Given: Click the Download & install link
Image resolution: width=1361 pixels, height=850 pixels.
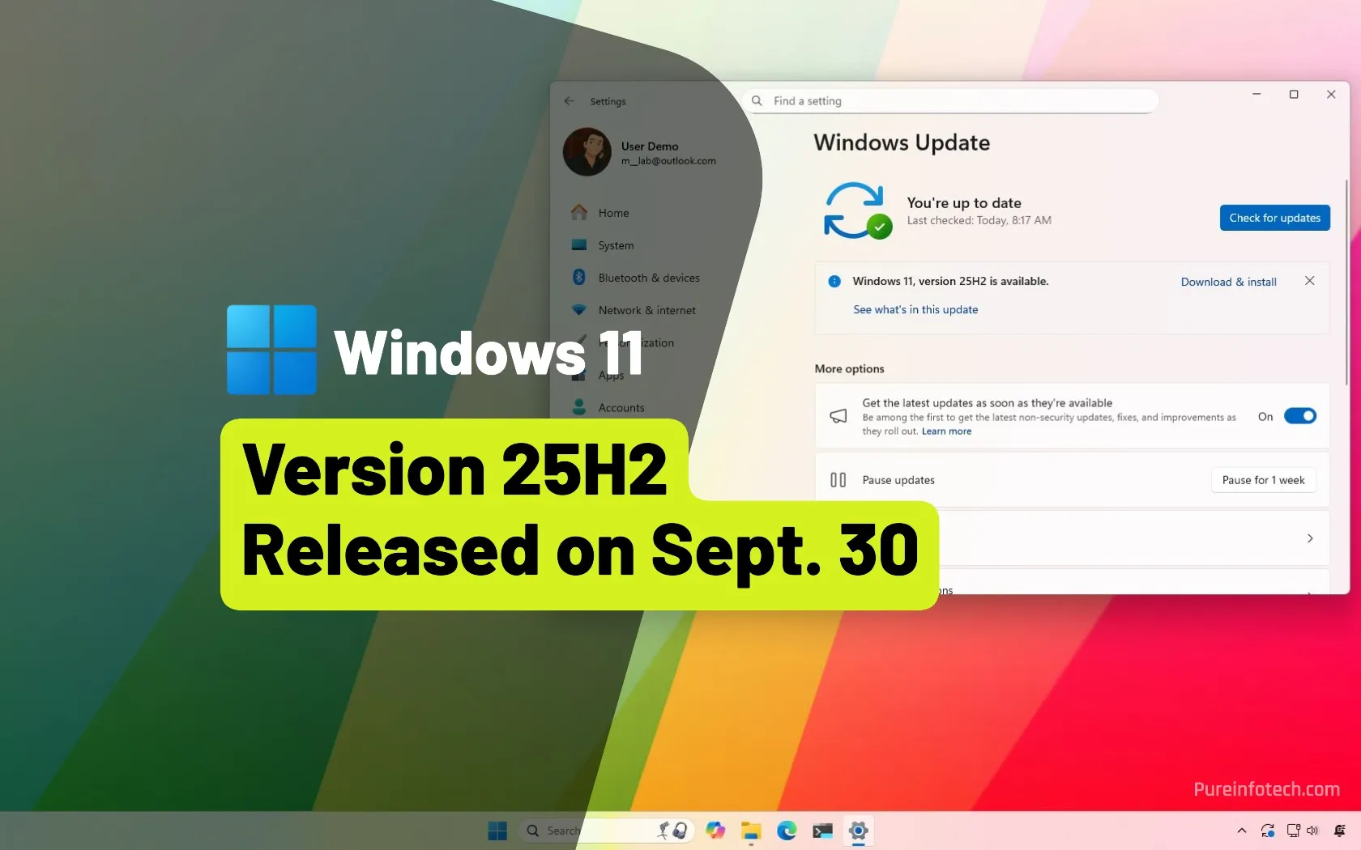Looking at the screenshot, I should pos(1227,282).
